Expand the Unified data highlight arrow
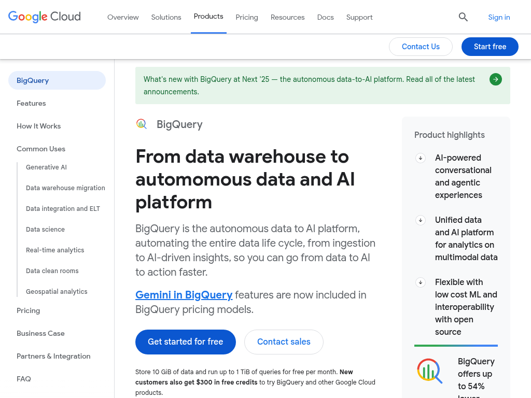 420,220
